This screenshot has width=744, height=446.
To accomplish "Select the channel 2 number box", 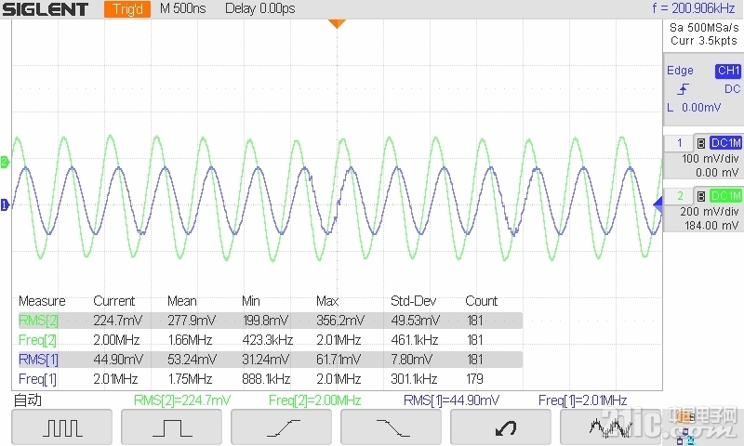I will 679,196.
